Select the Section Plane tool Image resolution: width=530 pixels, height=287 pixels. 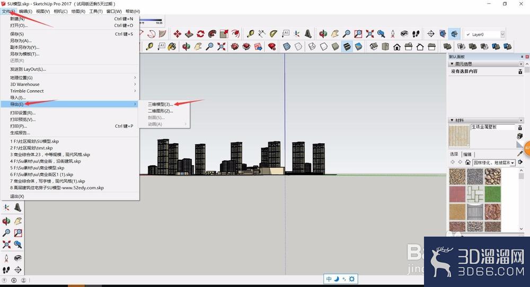point(430,34)
